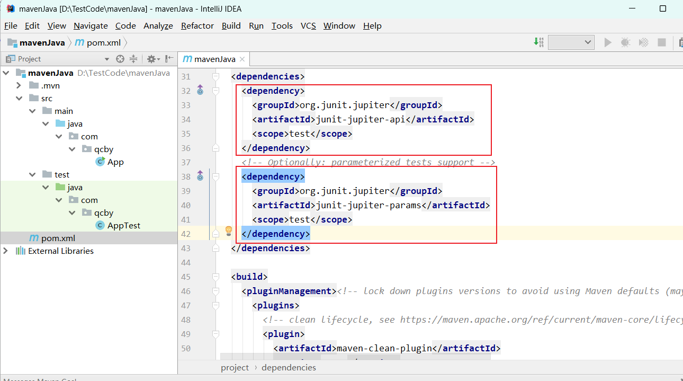
Task: Click the yellow light bulb on line 42
Action: (229, 231)
